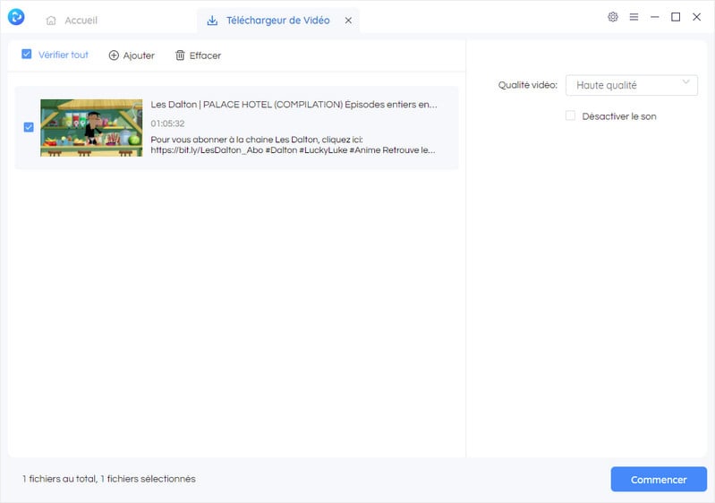Open the hamburger menu icon

(634, 17)
